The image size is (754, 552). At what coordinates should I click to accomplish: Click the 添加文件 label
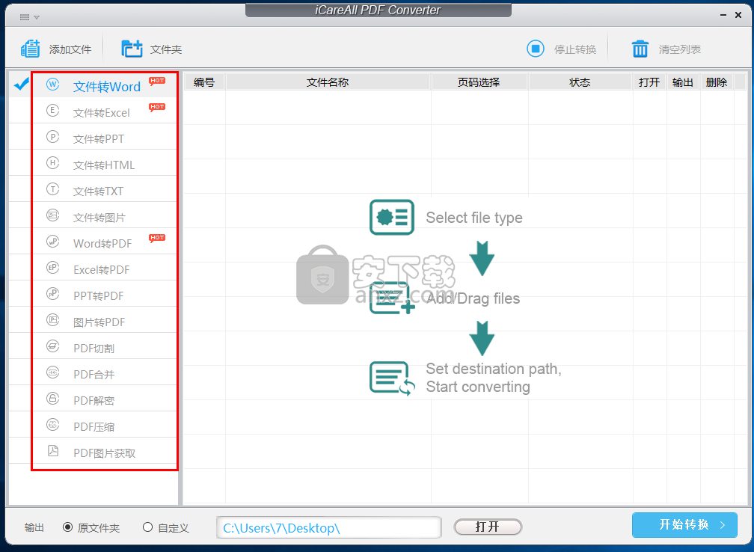point(70,49)
